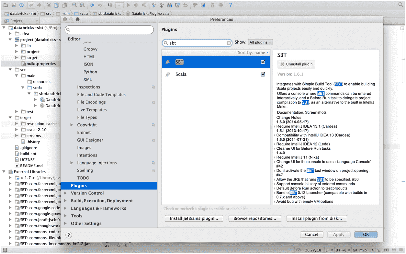Click the Run play icon

point(128,5)
